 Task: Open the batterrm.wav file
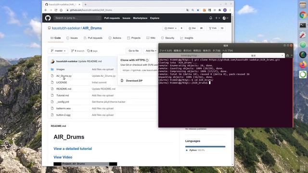click(64, 108)
